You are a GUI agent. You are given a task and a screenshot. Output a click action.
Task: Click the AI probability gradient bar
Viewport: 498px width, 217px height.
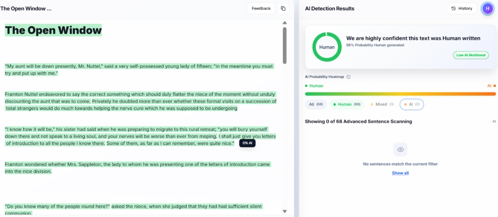[400, 94]
